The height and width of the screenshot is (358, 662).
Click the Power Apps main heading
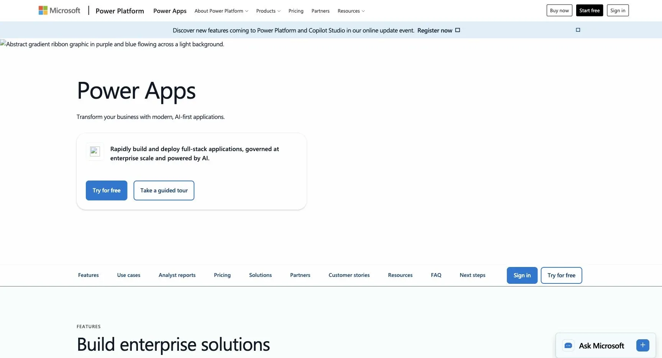(136, 91)
